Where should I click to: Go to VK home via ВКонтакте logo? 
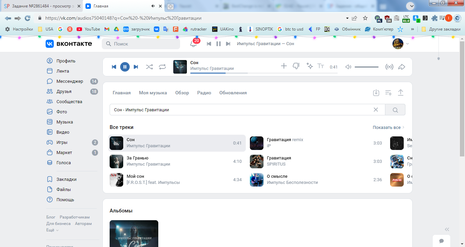coord(69,44)
